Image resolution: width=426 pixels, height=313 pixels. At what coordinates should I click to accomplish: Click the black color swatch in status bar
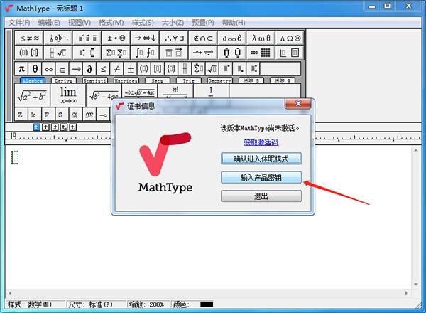pos(207,304)
